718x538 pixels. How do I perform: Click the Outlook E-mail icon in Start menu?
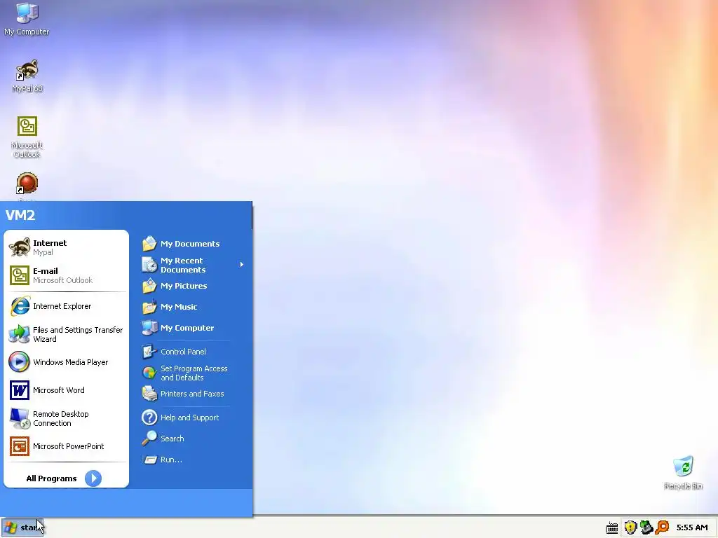coord(19,275)
